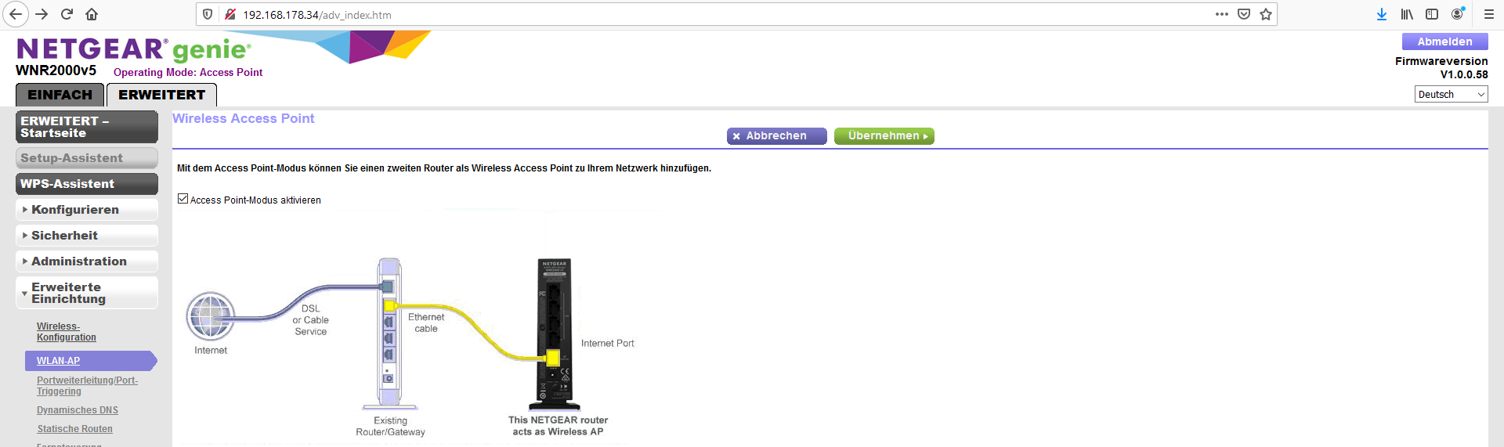Open the Firefox hamburger menu
This screenshot has height=447, width=1504.
coord(1488,14)
